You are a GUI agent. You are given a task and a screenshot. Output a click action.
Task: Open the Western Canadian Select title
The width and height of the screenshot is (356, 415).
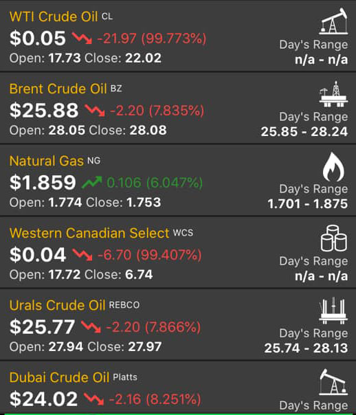(89, 233)
